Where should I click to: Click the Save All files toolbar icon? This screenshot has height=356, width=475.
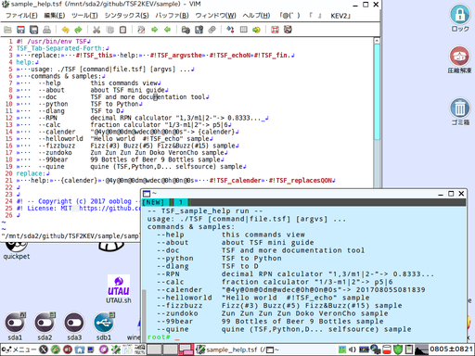pos(33,30)
